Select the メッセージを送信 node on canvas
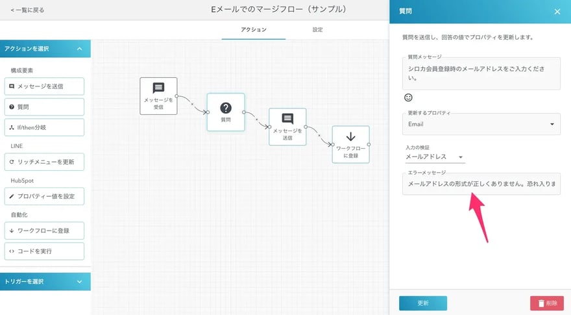The width and height of the screenshot is (571, 315). [287, 127]
